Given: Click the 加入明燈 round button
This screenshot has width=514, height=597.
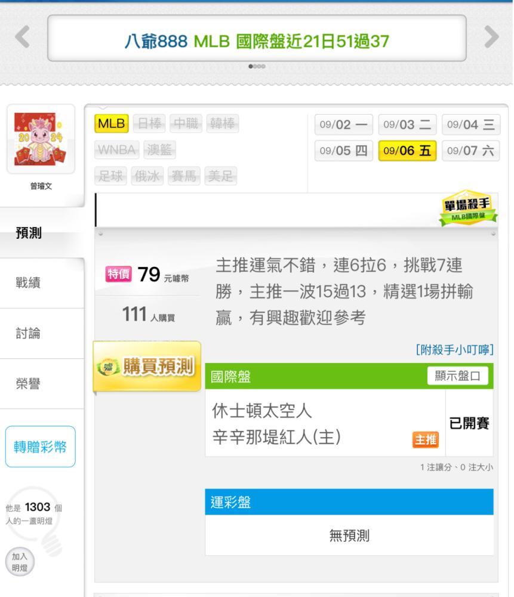Looking at the screenshot, I should click(20, 562).
